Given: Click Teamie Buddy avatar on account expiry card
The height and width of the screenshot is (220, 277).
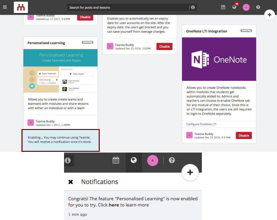Looking at the screenshot, I should click(110, 46).
